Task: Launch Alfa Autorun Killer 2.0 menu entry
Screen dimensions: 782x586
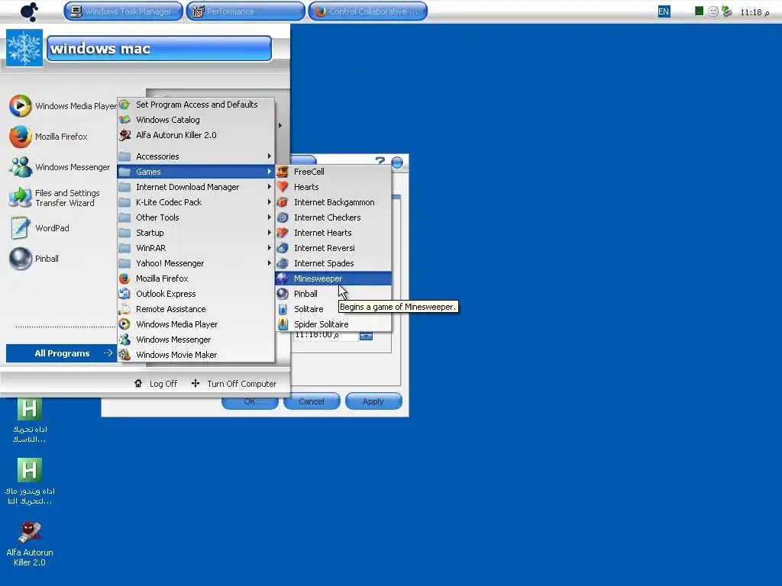Action: [196, 135]
